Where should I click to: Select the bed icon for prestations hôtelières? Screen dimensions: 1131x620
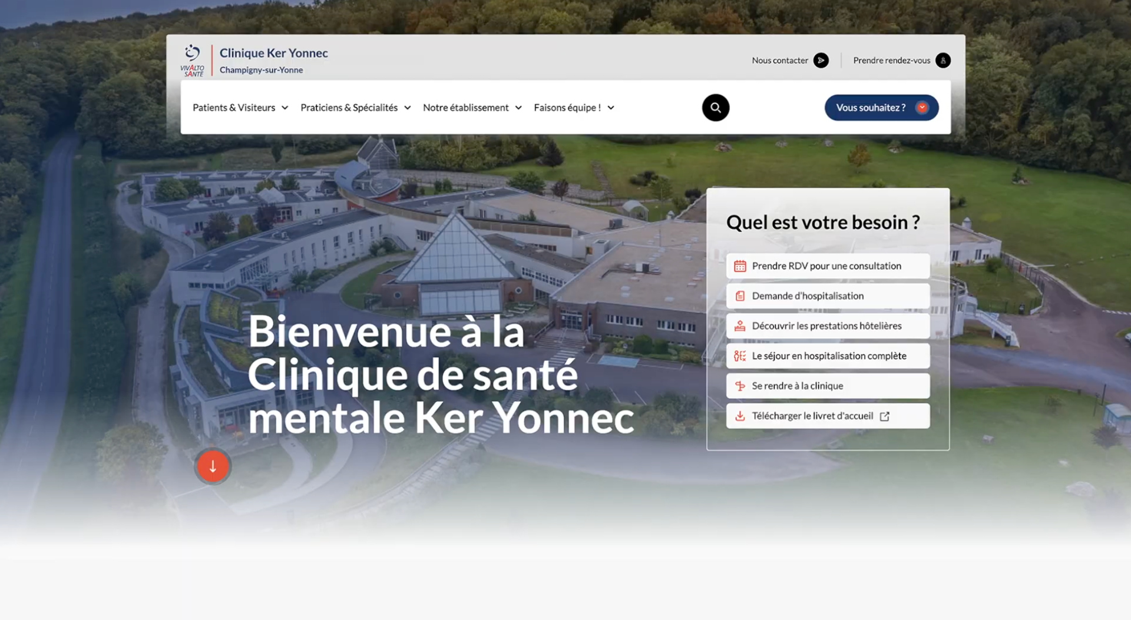740,326
